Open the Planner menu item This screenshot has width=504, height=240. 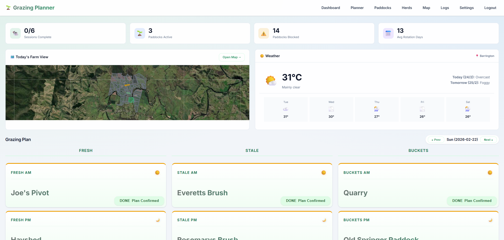click(357, 8)
